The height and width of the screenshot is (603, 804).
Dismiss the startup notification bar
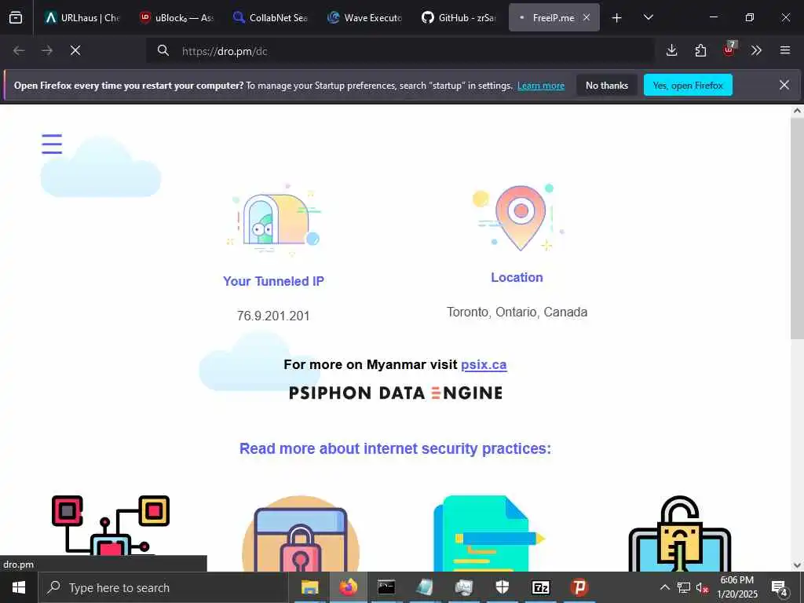784,85
